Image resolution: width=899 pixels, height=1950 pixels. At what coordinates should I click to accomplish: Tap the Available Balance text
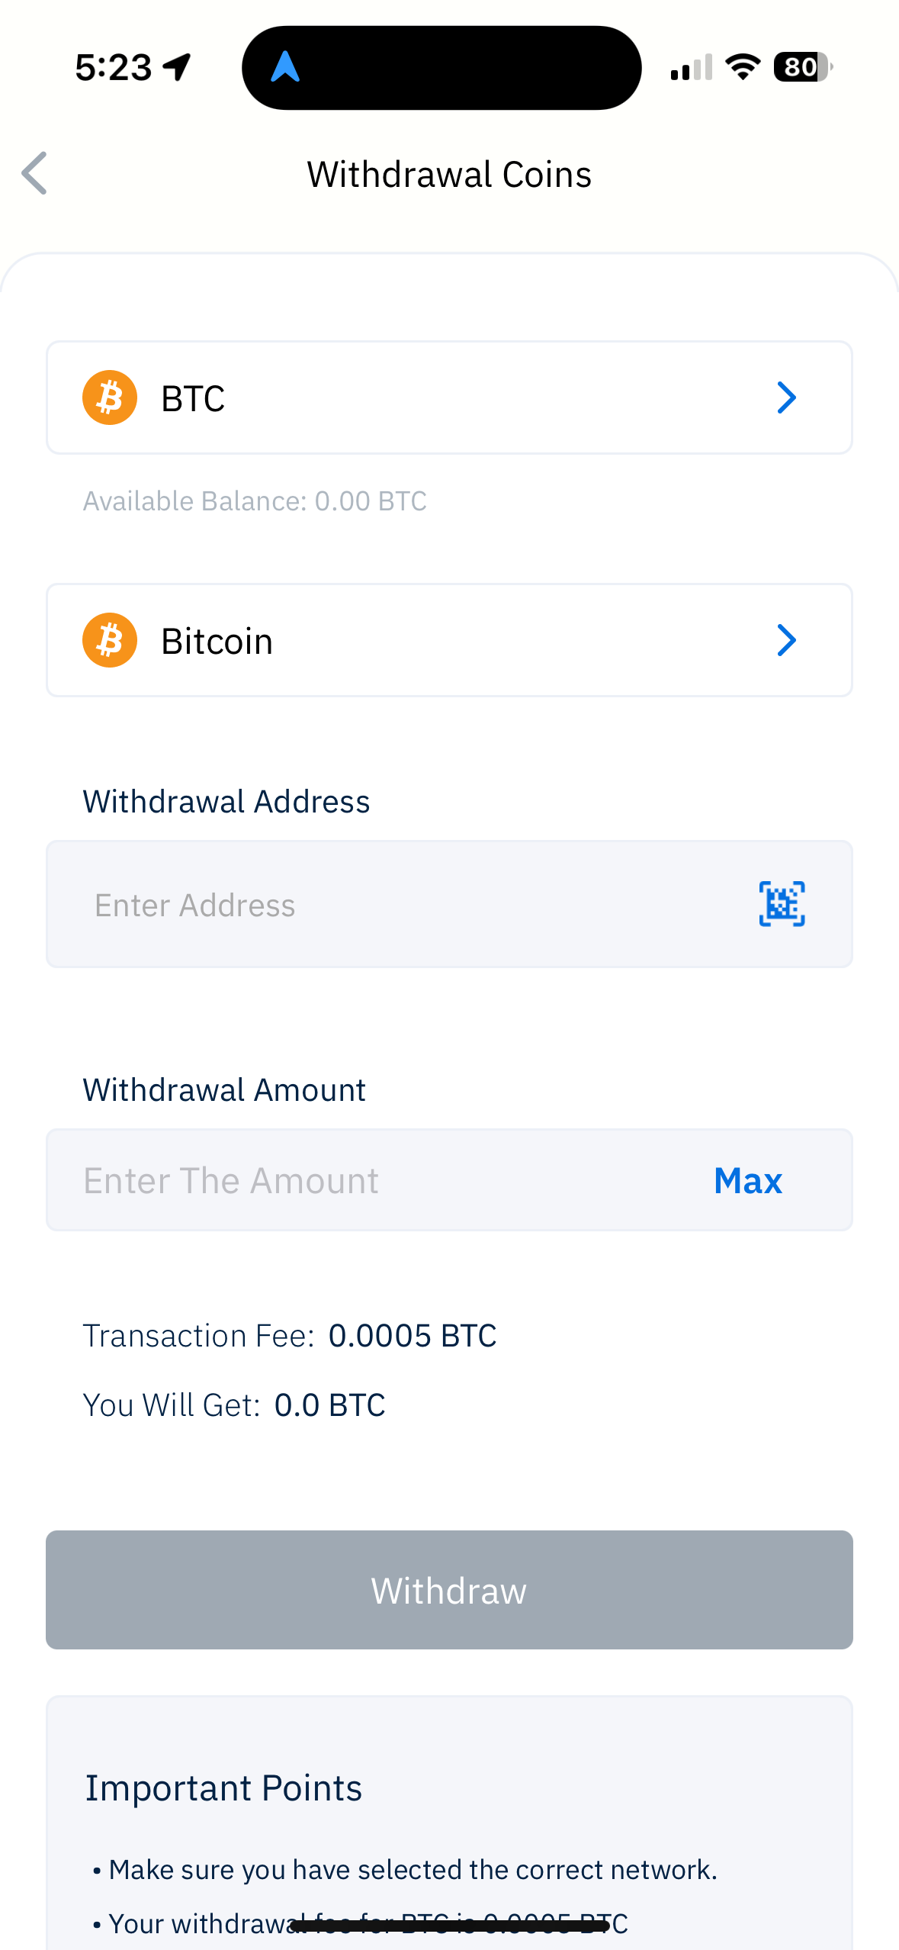pos(255,501)
